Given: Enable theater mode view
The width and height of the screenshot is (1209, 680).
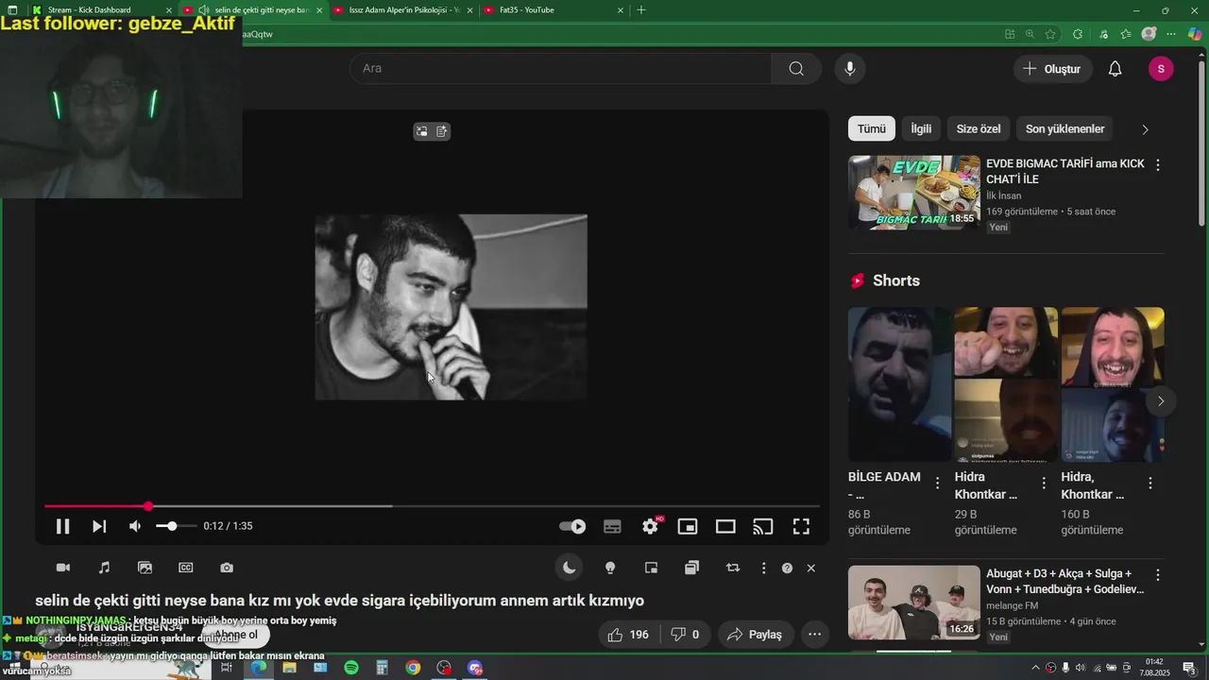Looking at the screenshot, I should coord(725,527).
